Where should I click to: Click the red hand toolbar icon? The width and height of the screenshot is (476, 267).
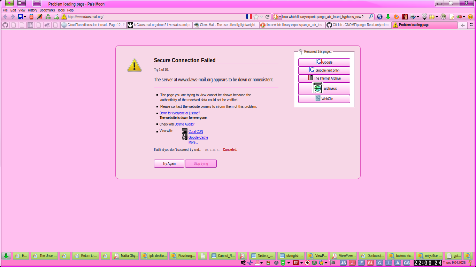(x=405, y=17)
